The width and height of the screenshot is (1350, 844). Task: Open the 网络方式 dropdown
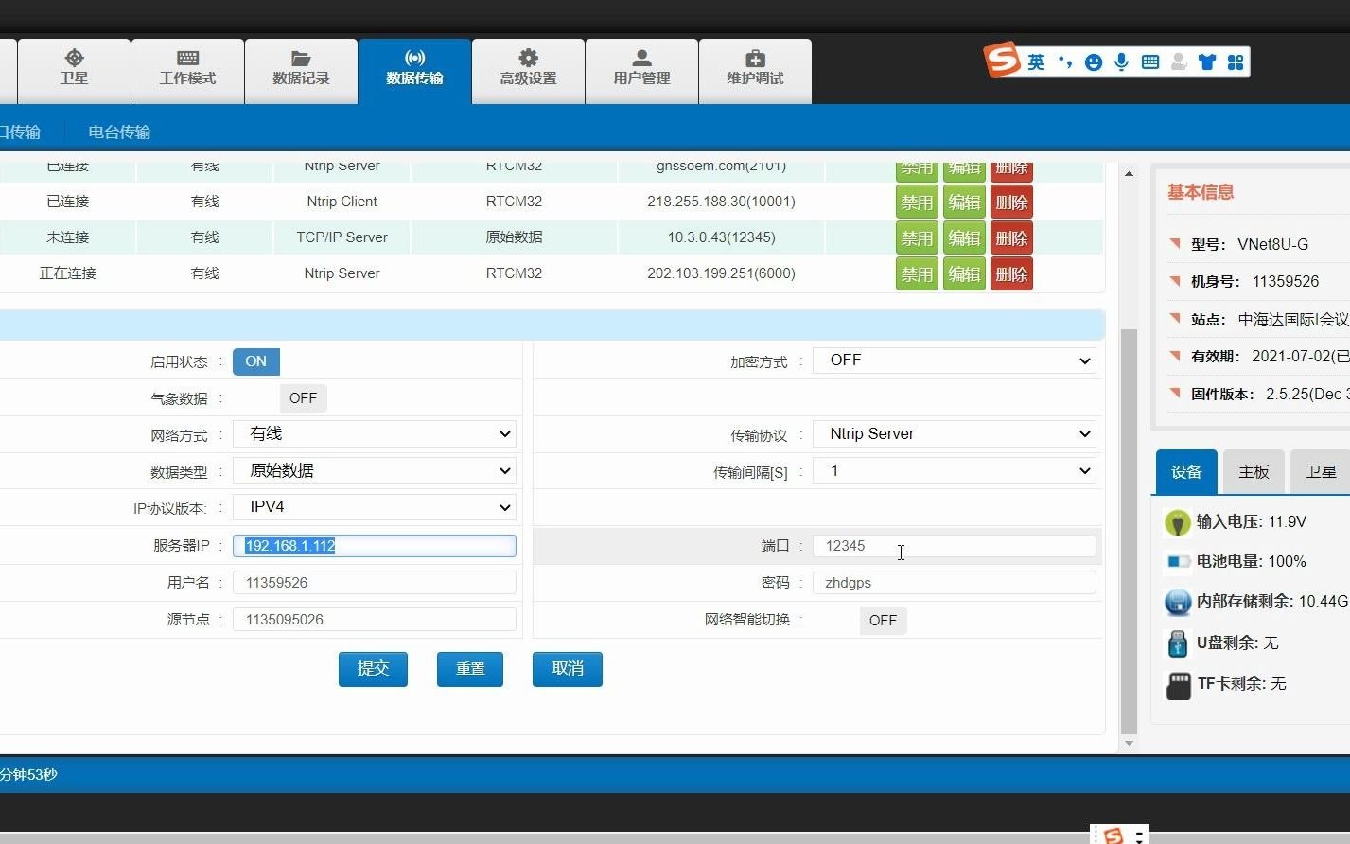(375, 434)
